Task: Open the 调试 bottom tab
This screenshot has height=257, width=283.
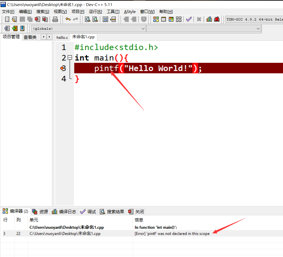Action: [x=88, y=212]
